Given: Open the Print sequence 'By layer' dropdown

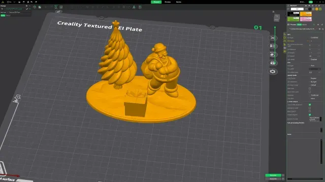Looking at the screenshot, I should click(315, 82).
